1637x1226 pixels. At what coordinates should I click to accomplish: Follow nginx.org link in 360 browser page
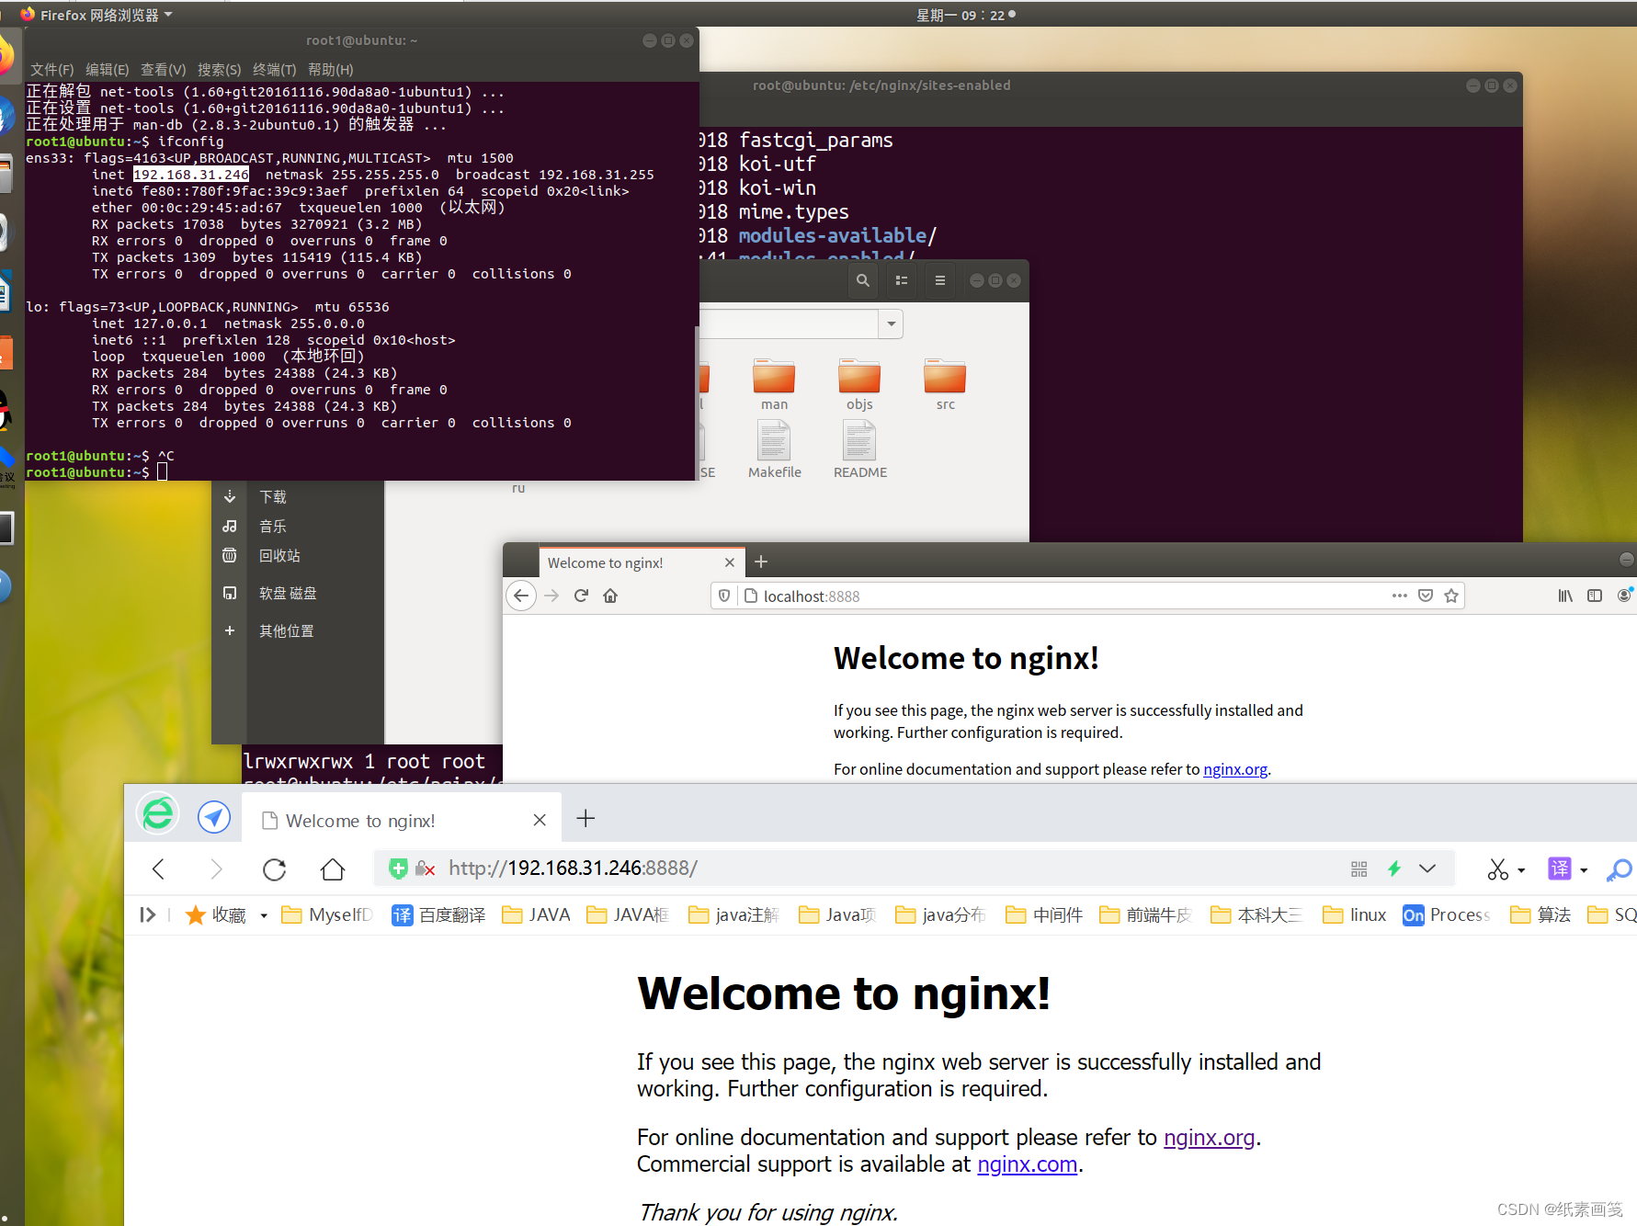(x=1209, y=1138)
